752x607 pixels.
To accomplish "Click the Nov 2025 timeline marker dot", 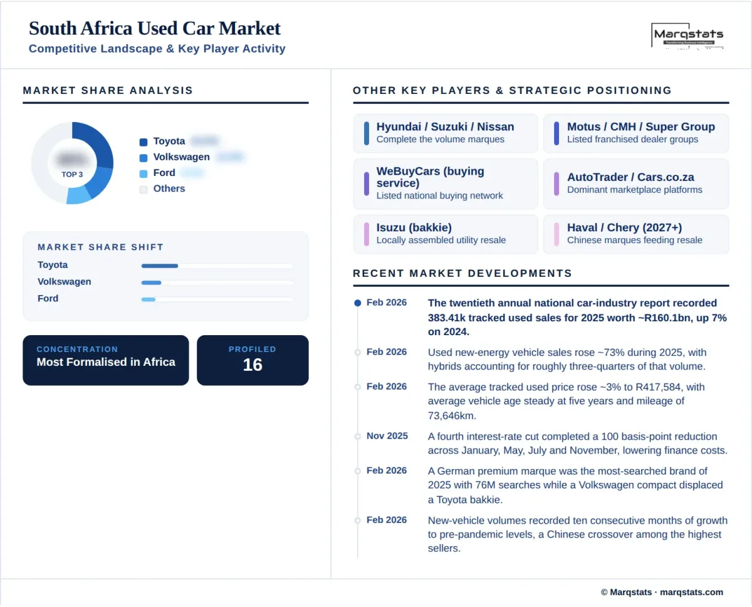I will (358, 436).
